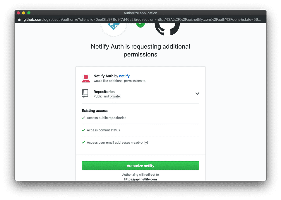The height and width of the screenshot is (200, 281).
Task: Click the Repositories book icon
Action: [85, 93]
